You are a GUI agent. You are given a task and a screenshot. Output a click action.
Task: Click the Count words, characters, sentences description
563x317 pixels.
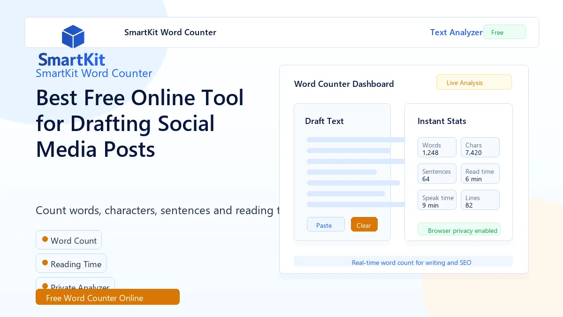pos(157,210)
